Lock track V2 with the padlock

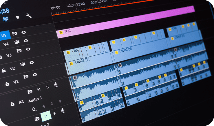point(4,70)
